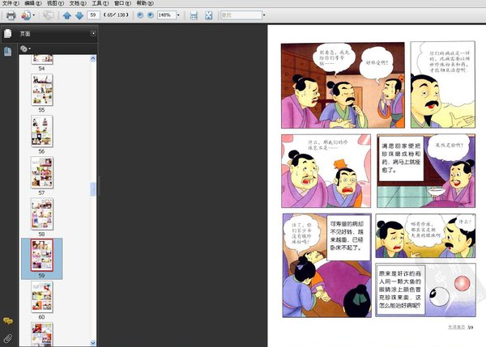
Task: Select page 58 thumbnail
Action: tap(42, 214)
